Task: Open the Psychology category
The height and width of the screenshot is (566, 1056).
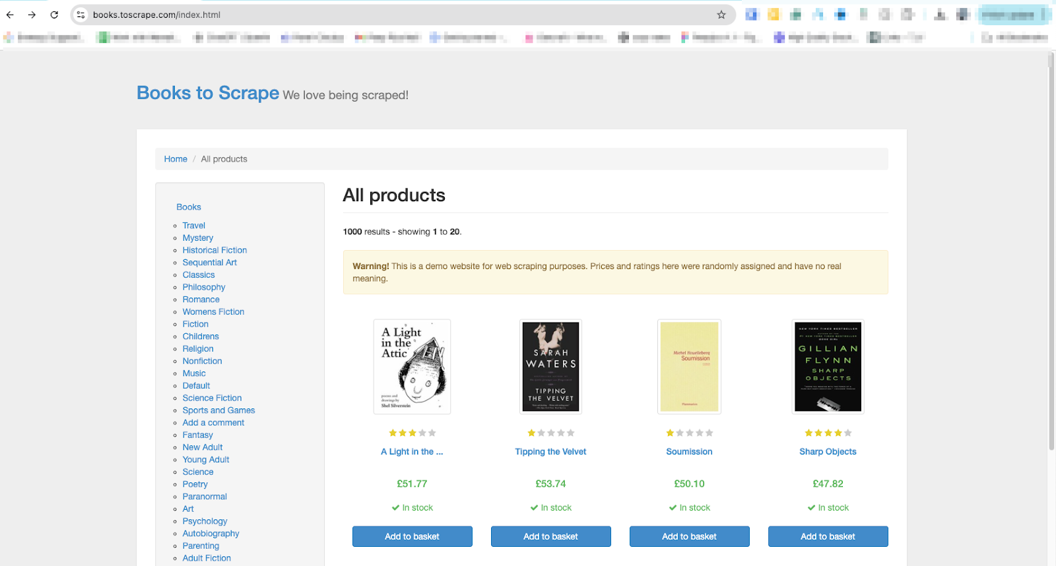Action: [205, 521]
